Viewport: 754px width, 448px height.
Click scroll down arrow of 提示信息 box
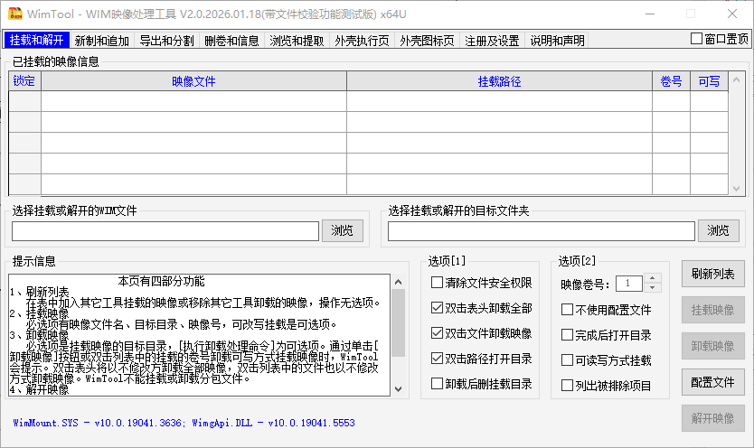[x=398, y=389]
